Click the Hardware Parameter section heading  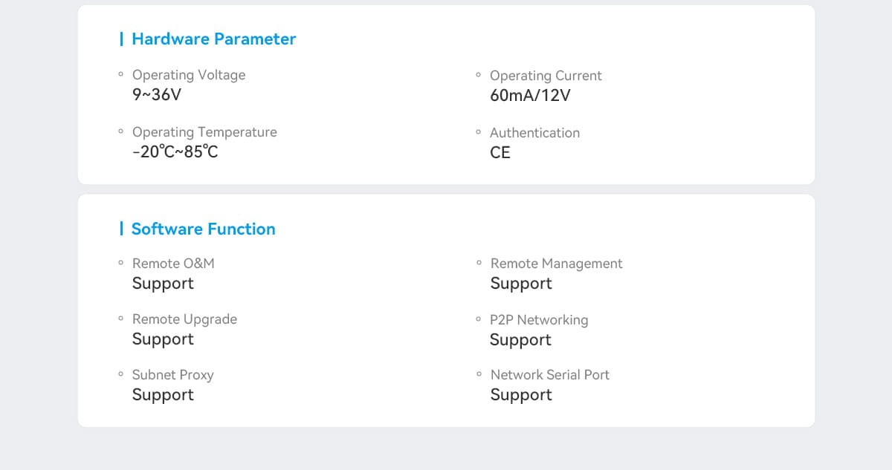213,39
